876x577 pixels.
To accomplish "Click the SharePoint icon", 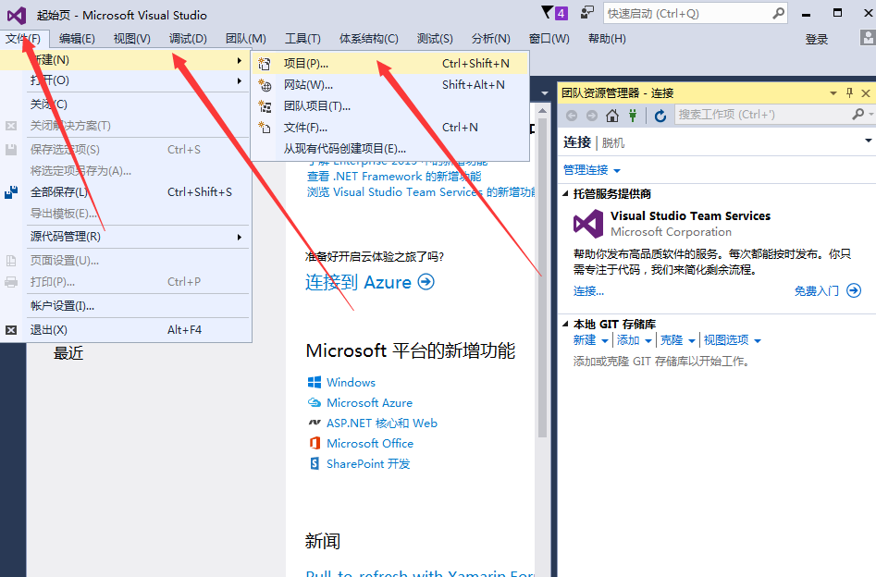I will [x=315, y=463].
